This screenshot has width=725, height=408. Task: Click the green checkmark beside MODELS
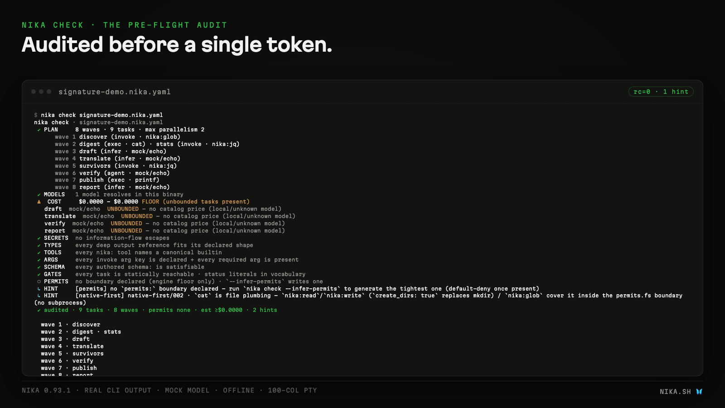tap(39, 194)
